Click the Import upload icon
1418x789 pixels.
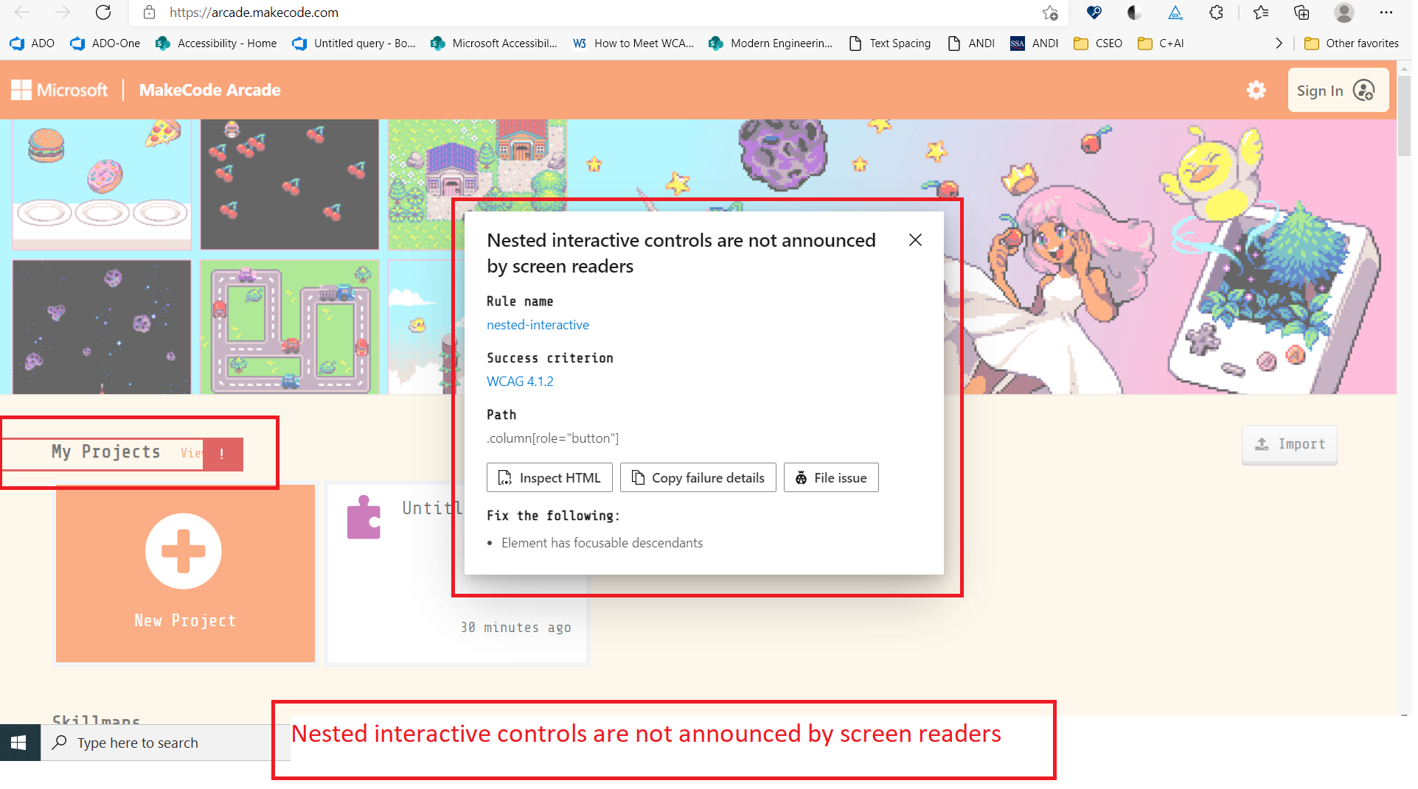[x=1262, y=444]
